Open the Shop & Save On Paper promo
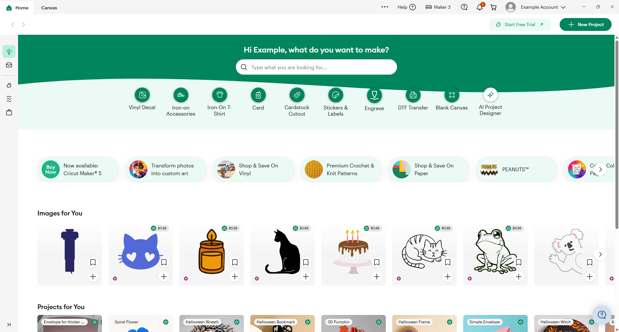This screenshot has width=619, height=332. coord(429,169)
